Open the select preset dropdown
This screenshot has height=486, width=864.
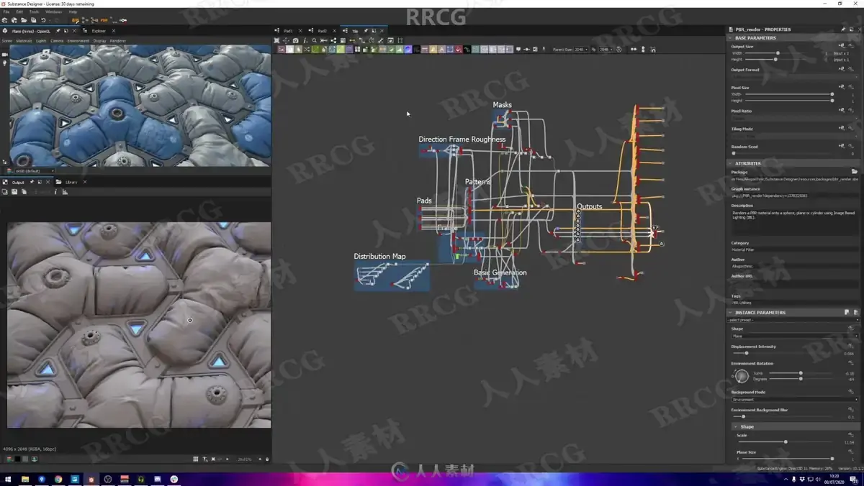click(794, 320)
